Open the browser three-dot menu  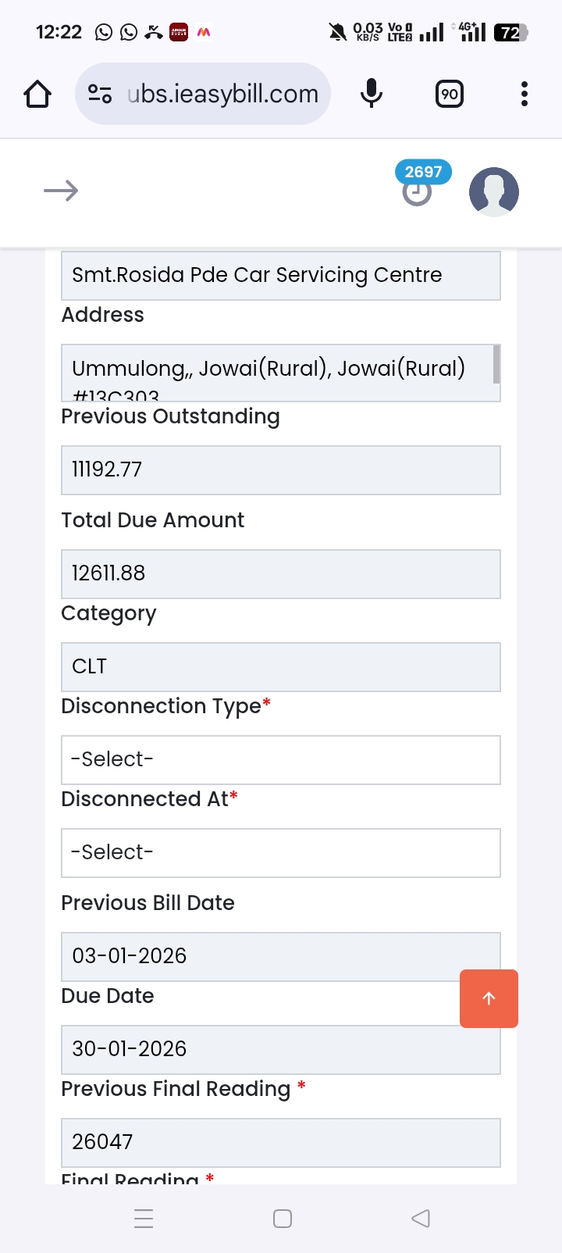pyautogui.click(x=525, y=95)
